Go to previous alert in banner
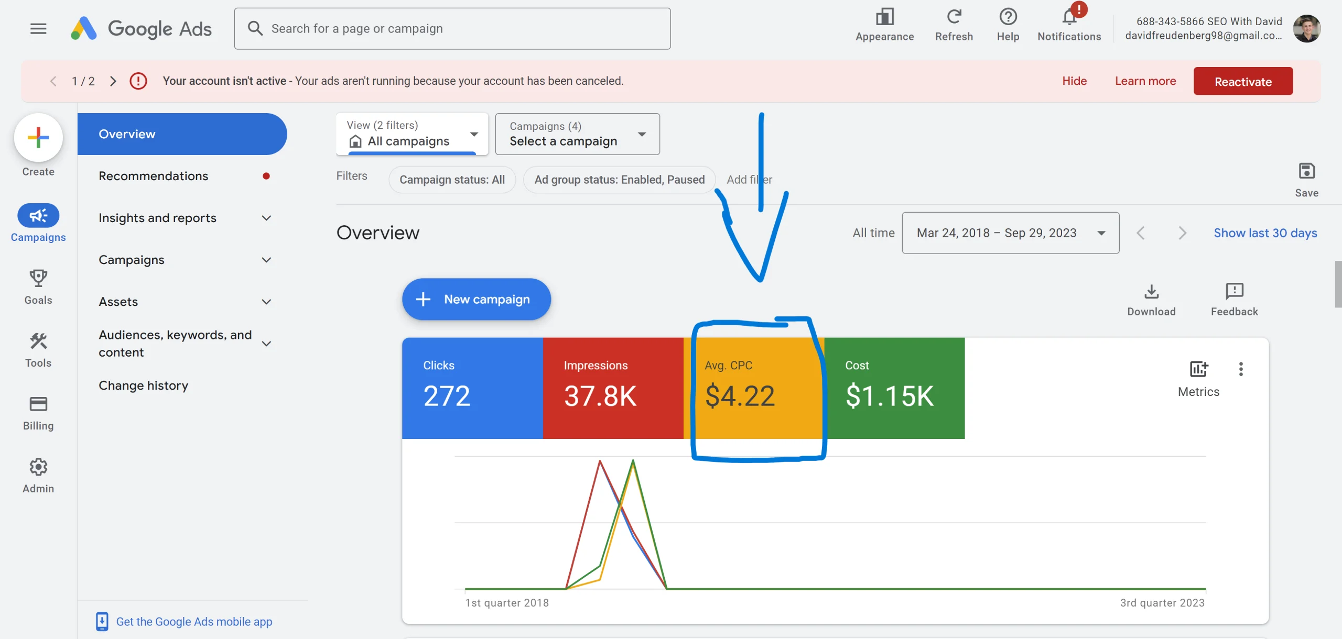The height and width of the screenshot is (639, 1342). coord(53,81)
